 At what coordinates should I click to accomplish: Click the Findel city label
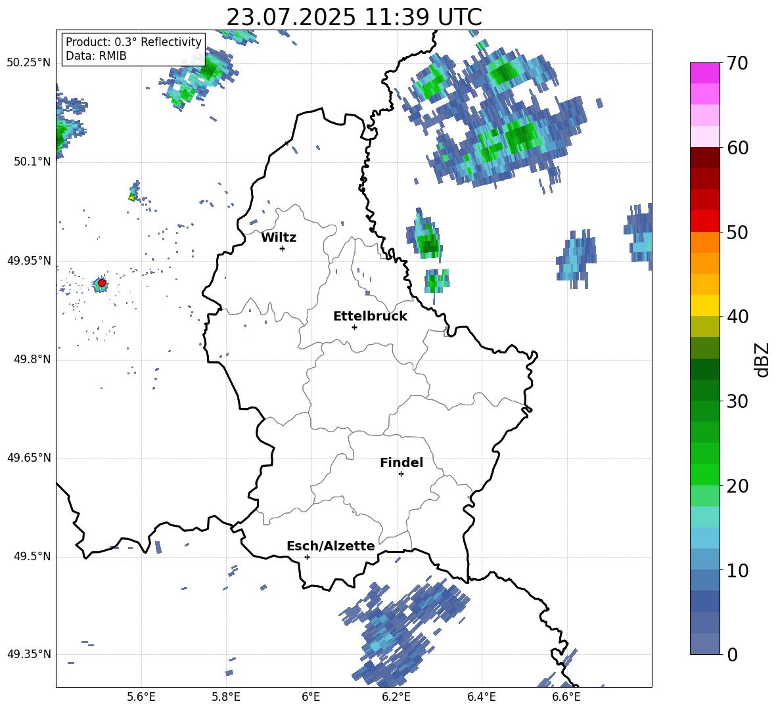point(401,462)
